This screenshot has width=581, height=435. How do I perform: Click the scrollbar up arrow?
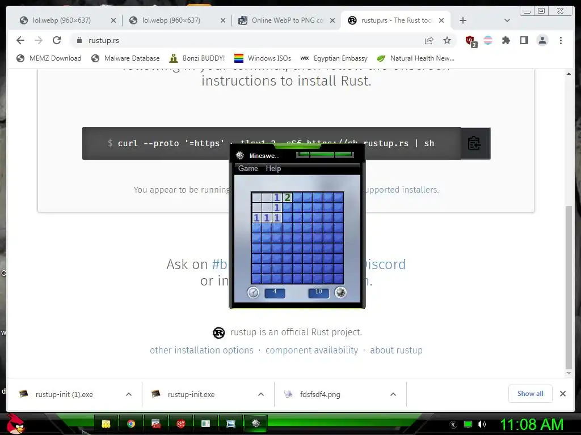click(569, 74)
